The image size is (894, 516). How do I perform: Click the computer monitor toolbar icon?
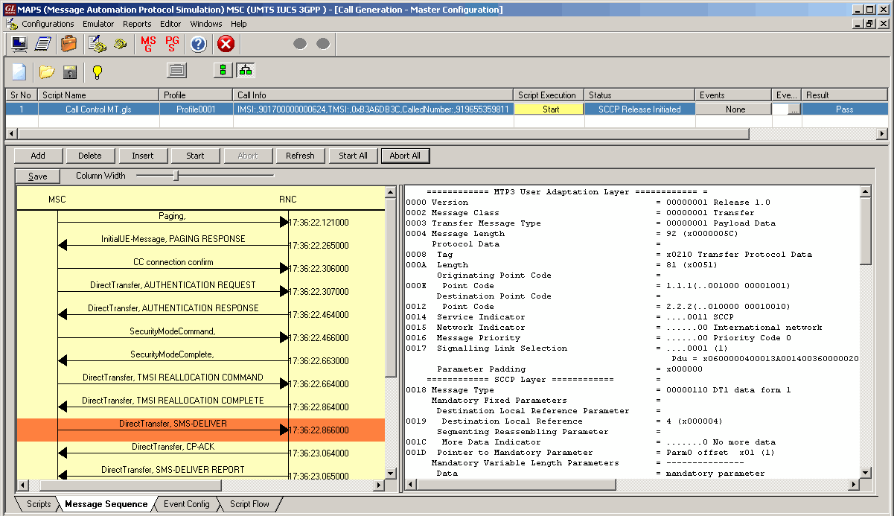[x=19, y=44]
